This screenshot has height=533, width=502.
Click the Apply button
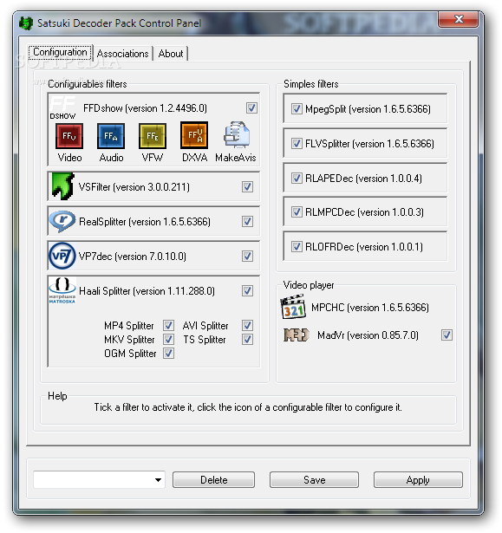[418, 479]
